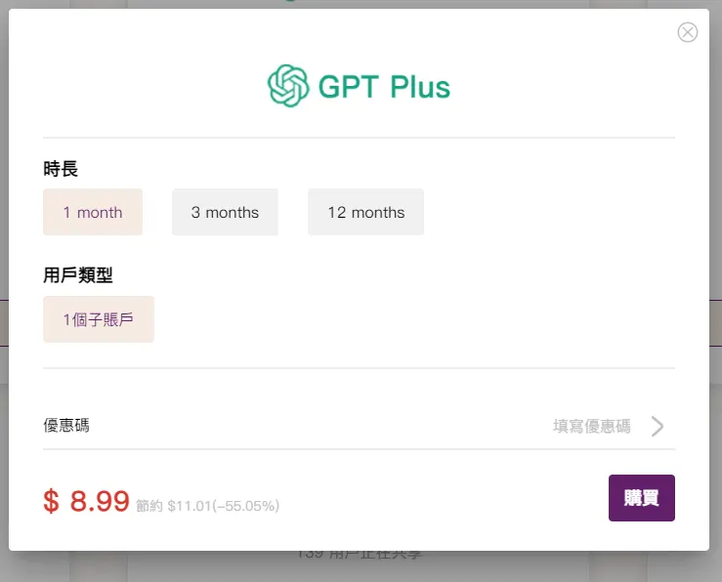Click the 節約 $11.01 savings text
The width and height of the screenshot is (722, 582).
(208, 506)
